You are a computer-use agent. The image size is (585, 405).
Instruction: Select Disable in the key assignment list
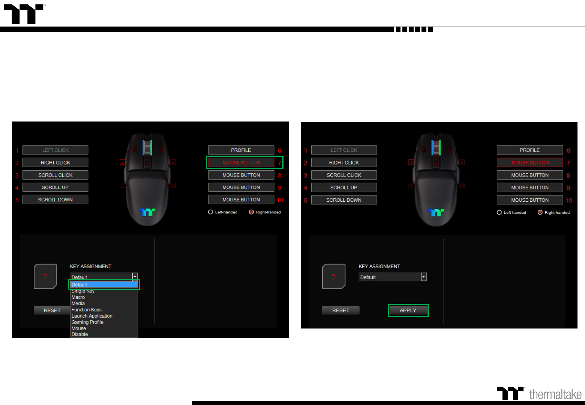click(x=80, y=334)
